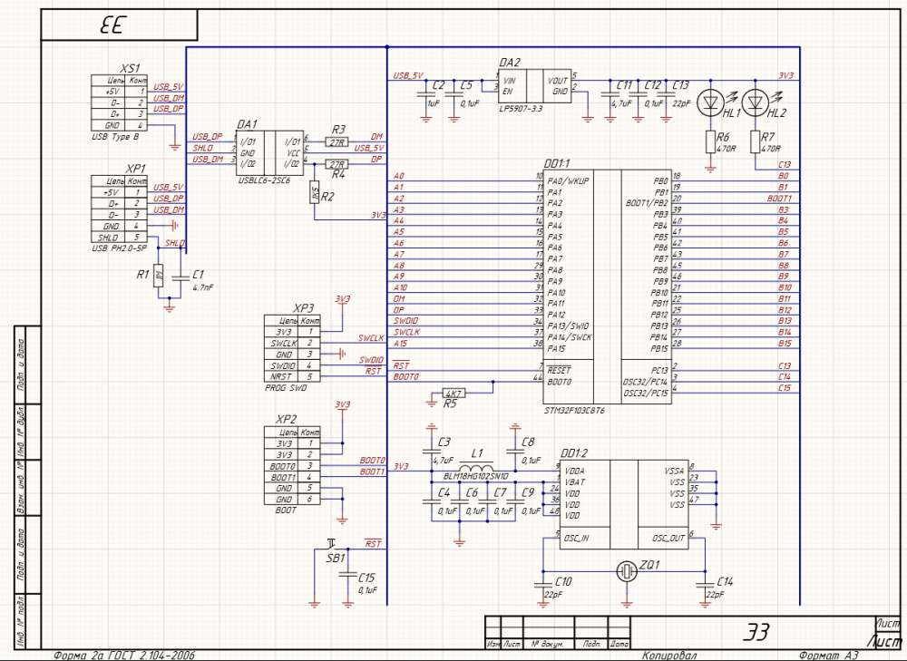Click the BOOT0 pin on connector XP2
907x661 pixels.
point(286,466)
